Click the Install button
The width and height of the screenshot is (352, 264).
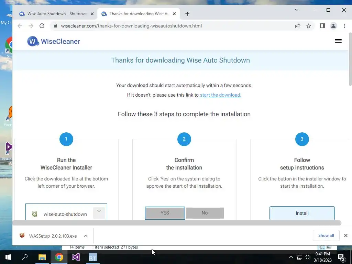(x=302, y=213)
